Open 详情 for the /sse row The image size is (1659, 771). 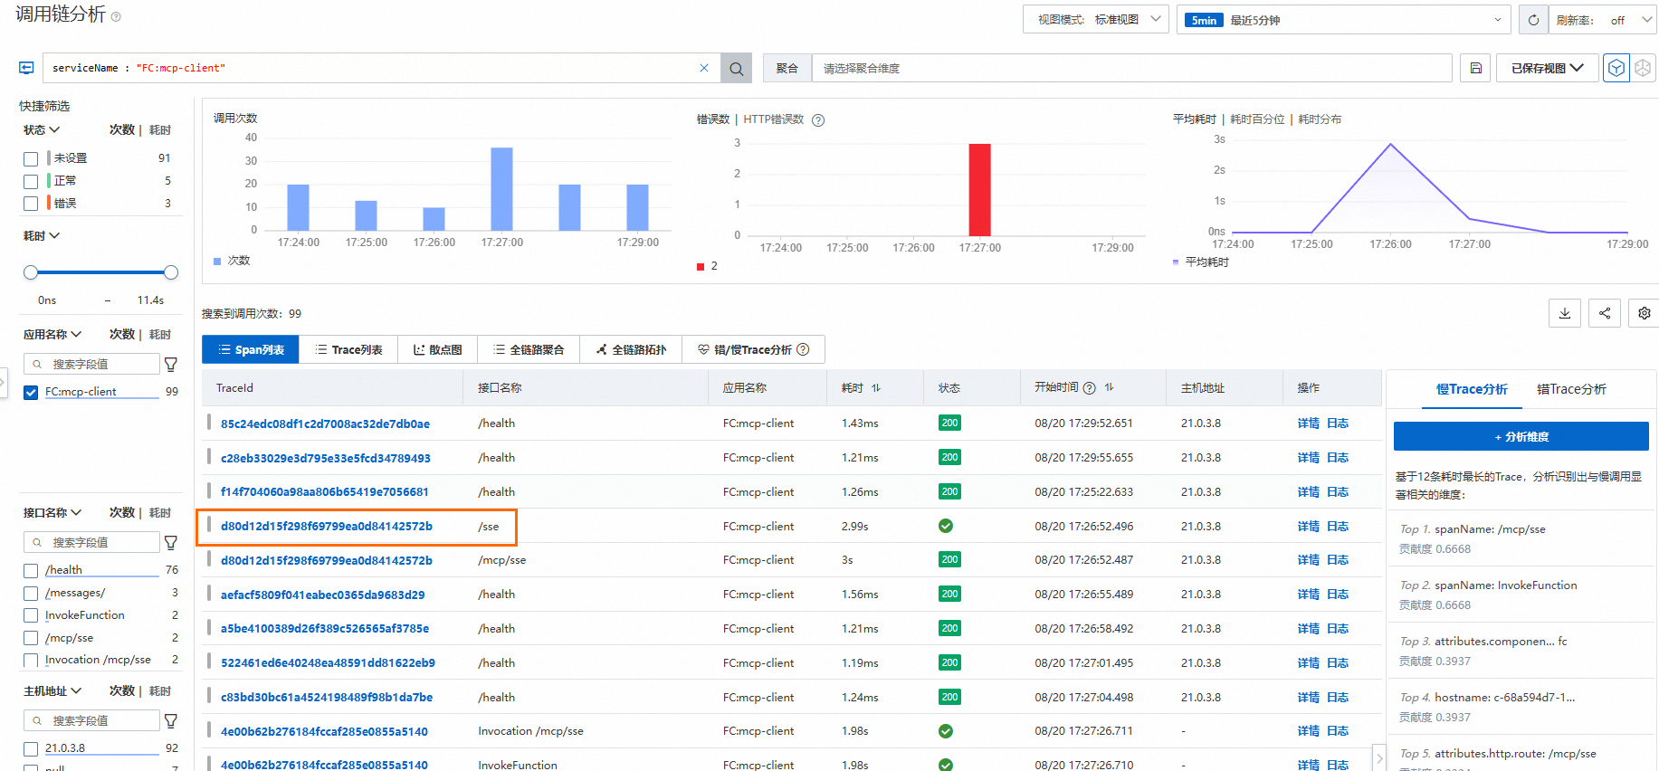point(1308,527)
